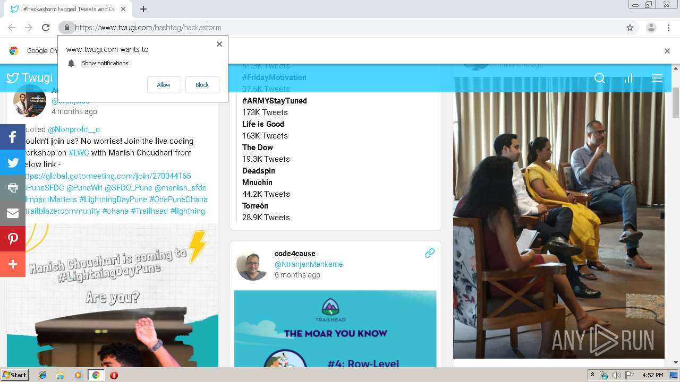Screen dimensions: 680x382
Task: Bookmark this page with the star
Action: click(x=630, y=28)
